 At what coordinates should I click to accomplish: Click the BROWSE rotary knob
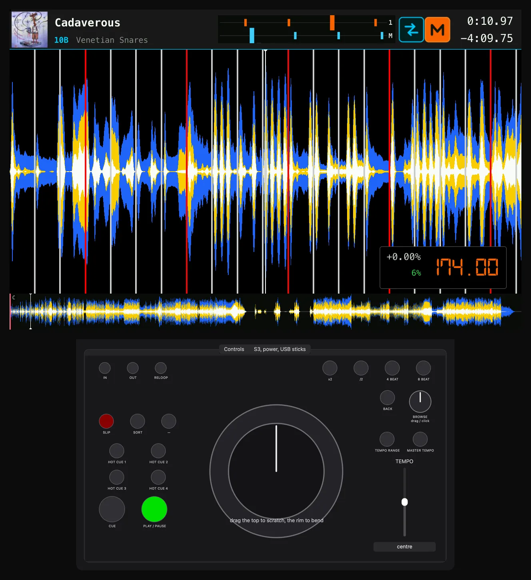[x=420, y=402]
